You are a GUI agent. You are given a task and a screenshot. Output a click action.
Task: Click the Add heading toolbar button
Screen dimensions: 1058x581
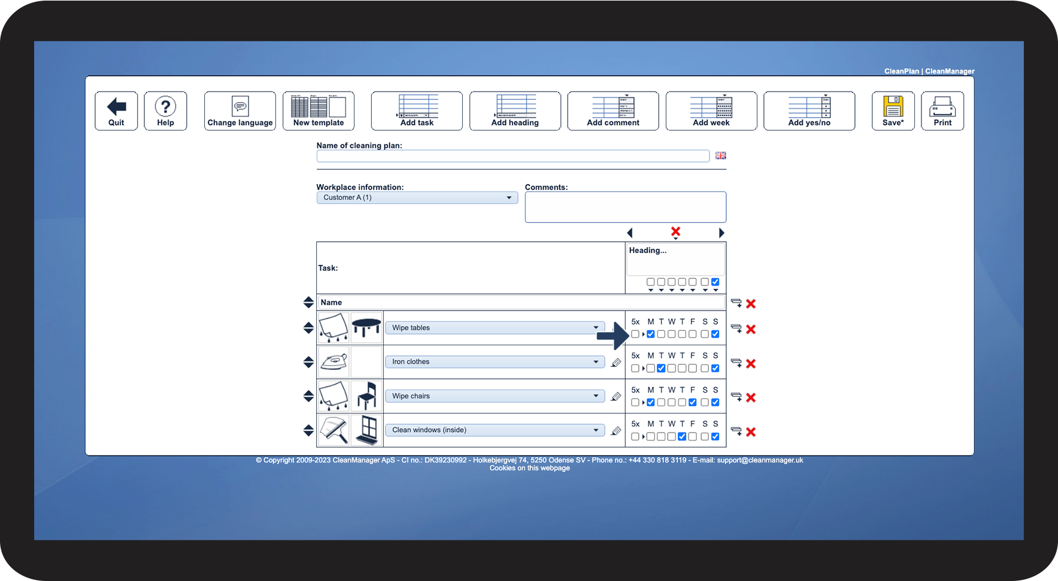pyautogui.click(x=515, y=111)
